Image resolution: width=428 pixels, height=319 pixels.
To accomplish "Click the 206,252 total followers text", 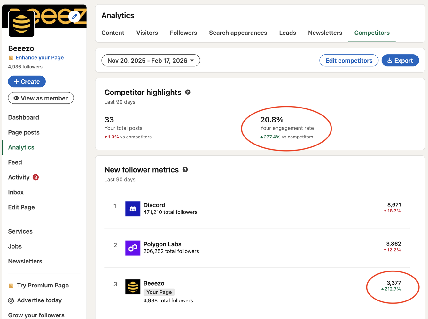I will pyautogui.click(x=171, y=251).
